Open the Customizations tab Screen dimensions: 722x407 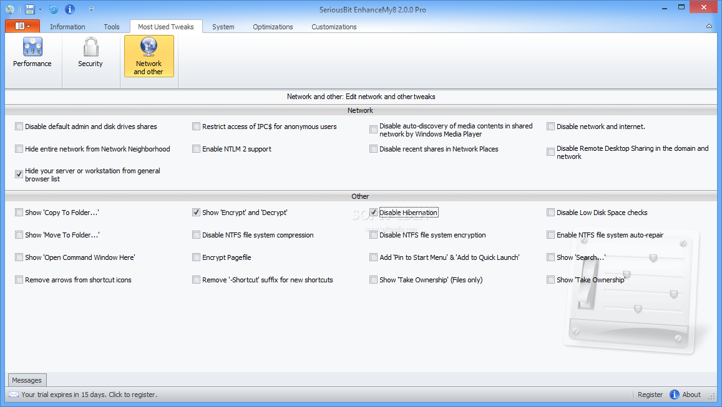pos(334,27)
